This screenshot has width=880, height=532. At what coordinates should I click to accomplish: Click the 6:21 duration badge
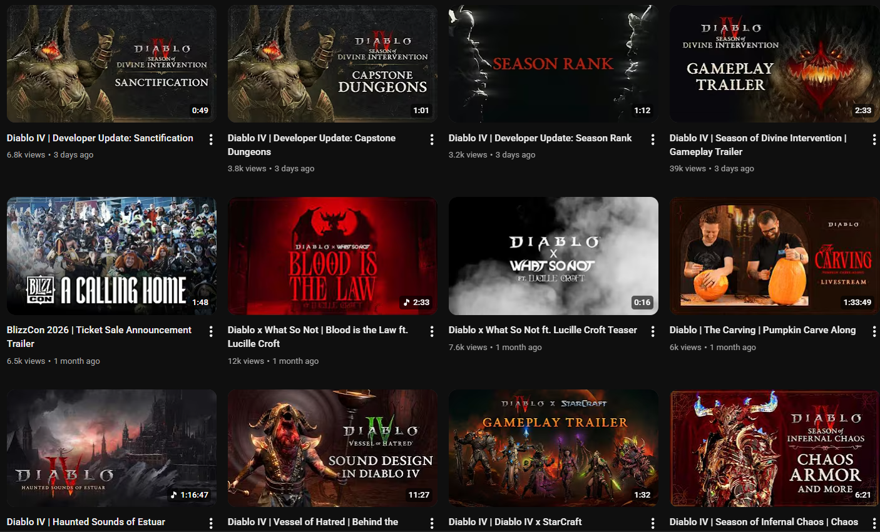tap(863, 495)
